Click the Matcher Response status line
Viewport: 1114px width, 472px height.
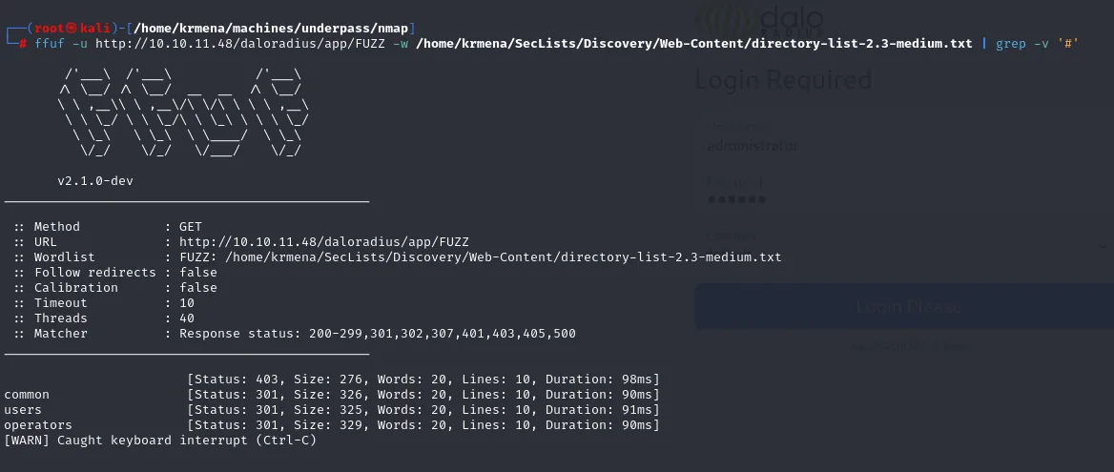point(294,334)
